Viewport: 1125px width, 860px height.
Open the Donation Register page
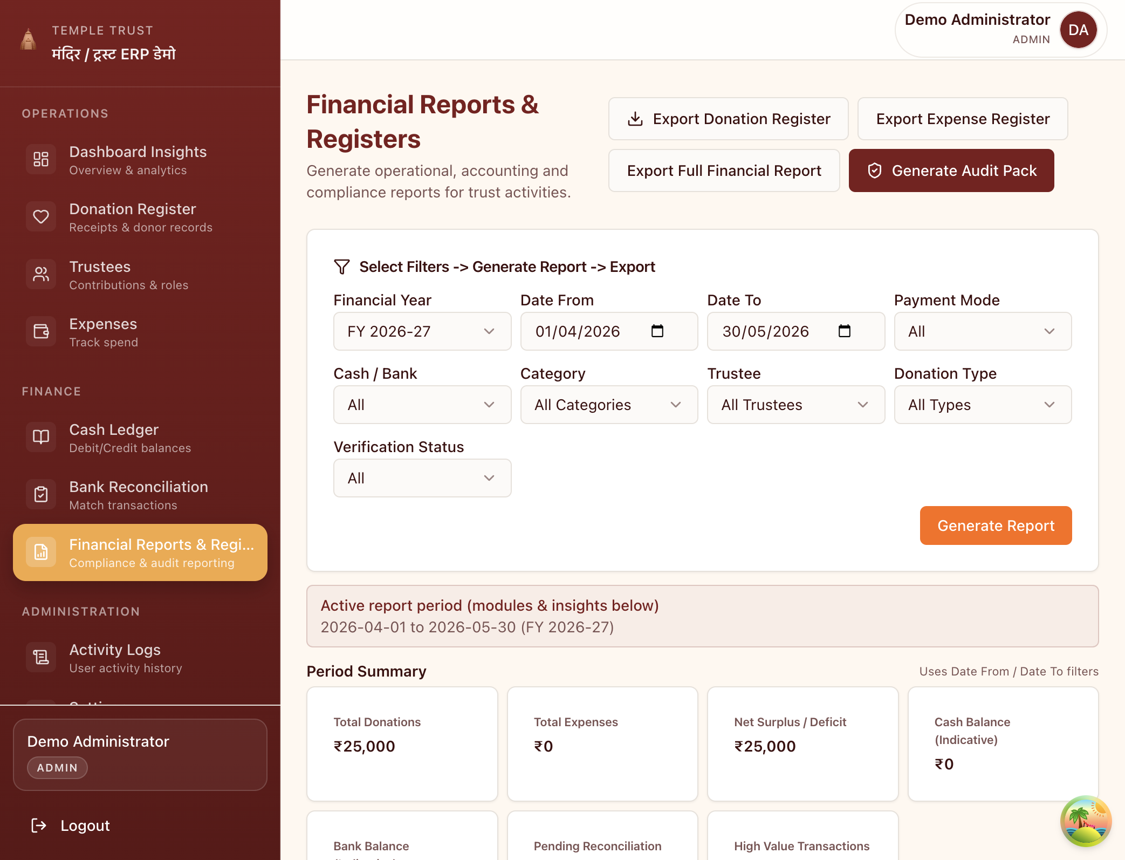point(140,217)
